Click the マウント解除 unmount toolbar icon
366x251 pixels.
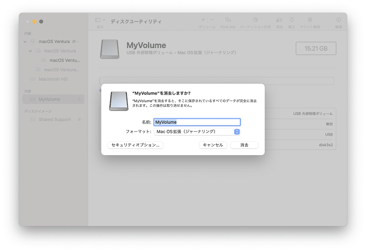click(x=310, y=20)
